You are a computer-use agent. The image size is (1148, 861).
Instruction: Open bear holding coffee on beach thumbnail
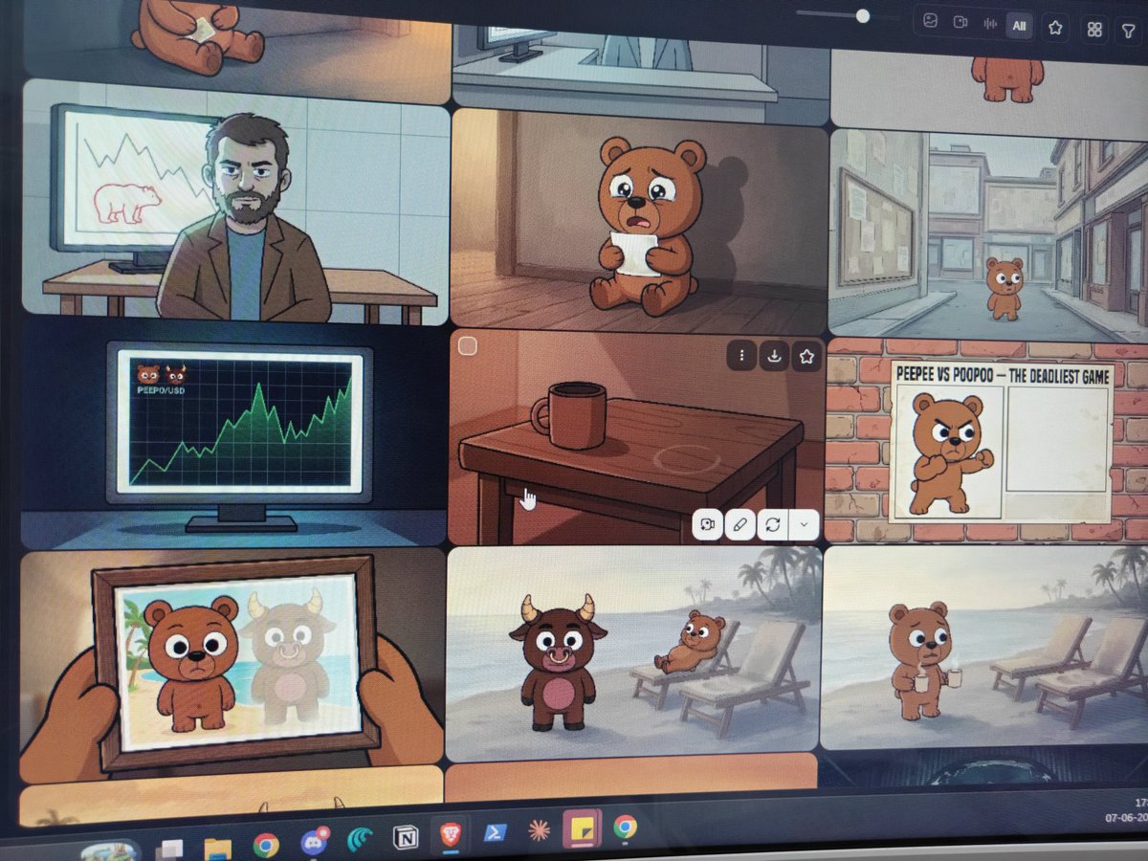(984, 648)
